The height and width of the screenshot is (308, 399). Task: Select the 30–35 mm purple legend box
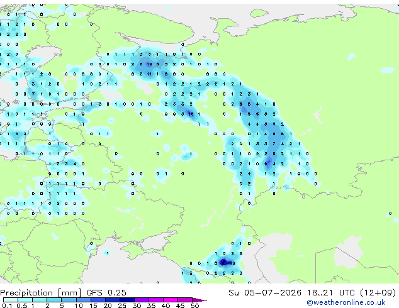[142, 300]
